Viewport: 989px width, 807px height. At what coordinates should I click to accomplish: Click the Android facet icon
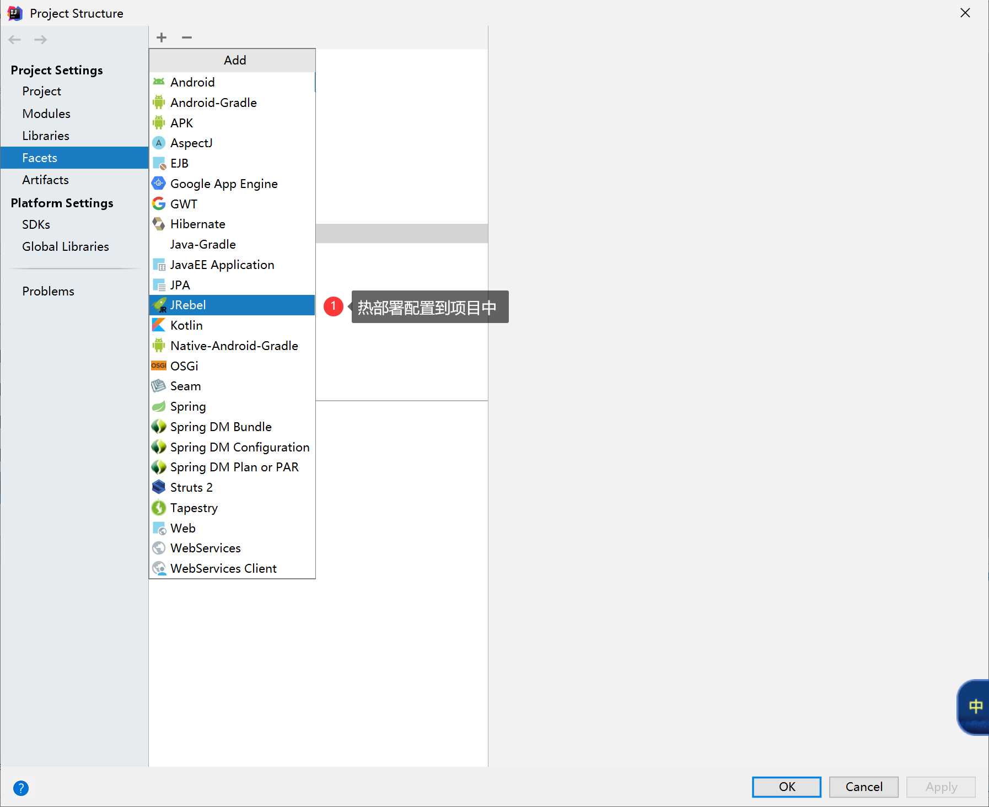pos(159,82)
